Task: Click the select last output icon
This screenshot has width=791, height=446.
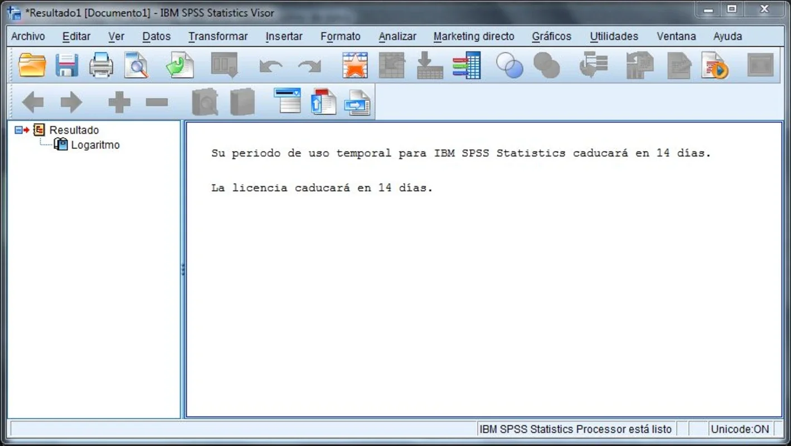Action: [x=594, y=65]
